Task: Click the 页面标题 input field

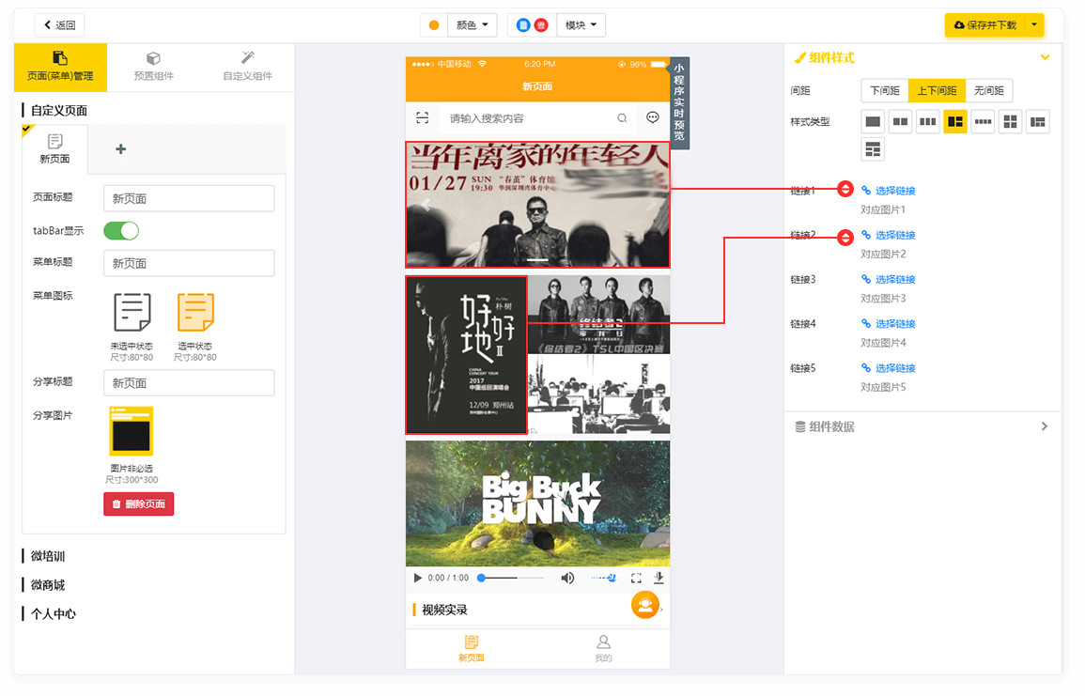Action: pos(189,198)
